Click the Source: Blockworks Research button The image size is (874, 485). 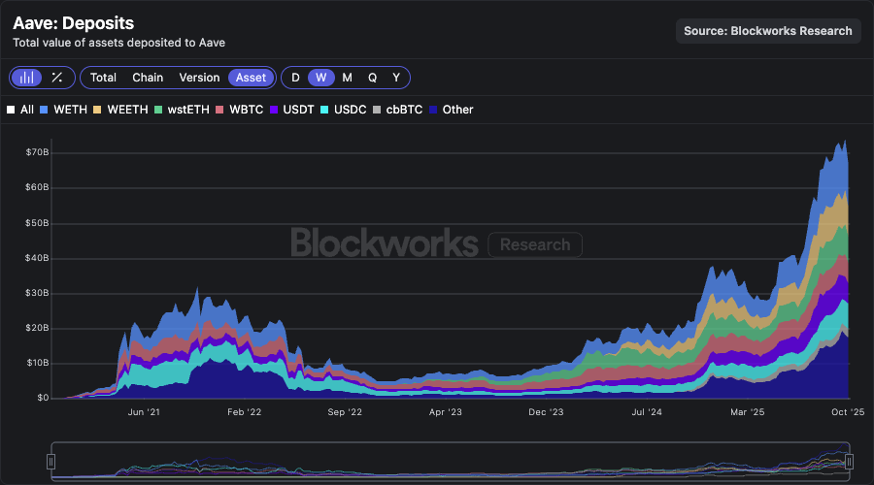(768, 31)
